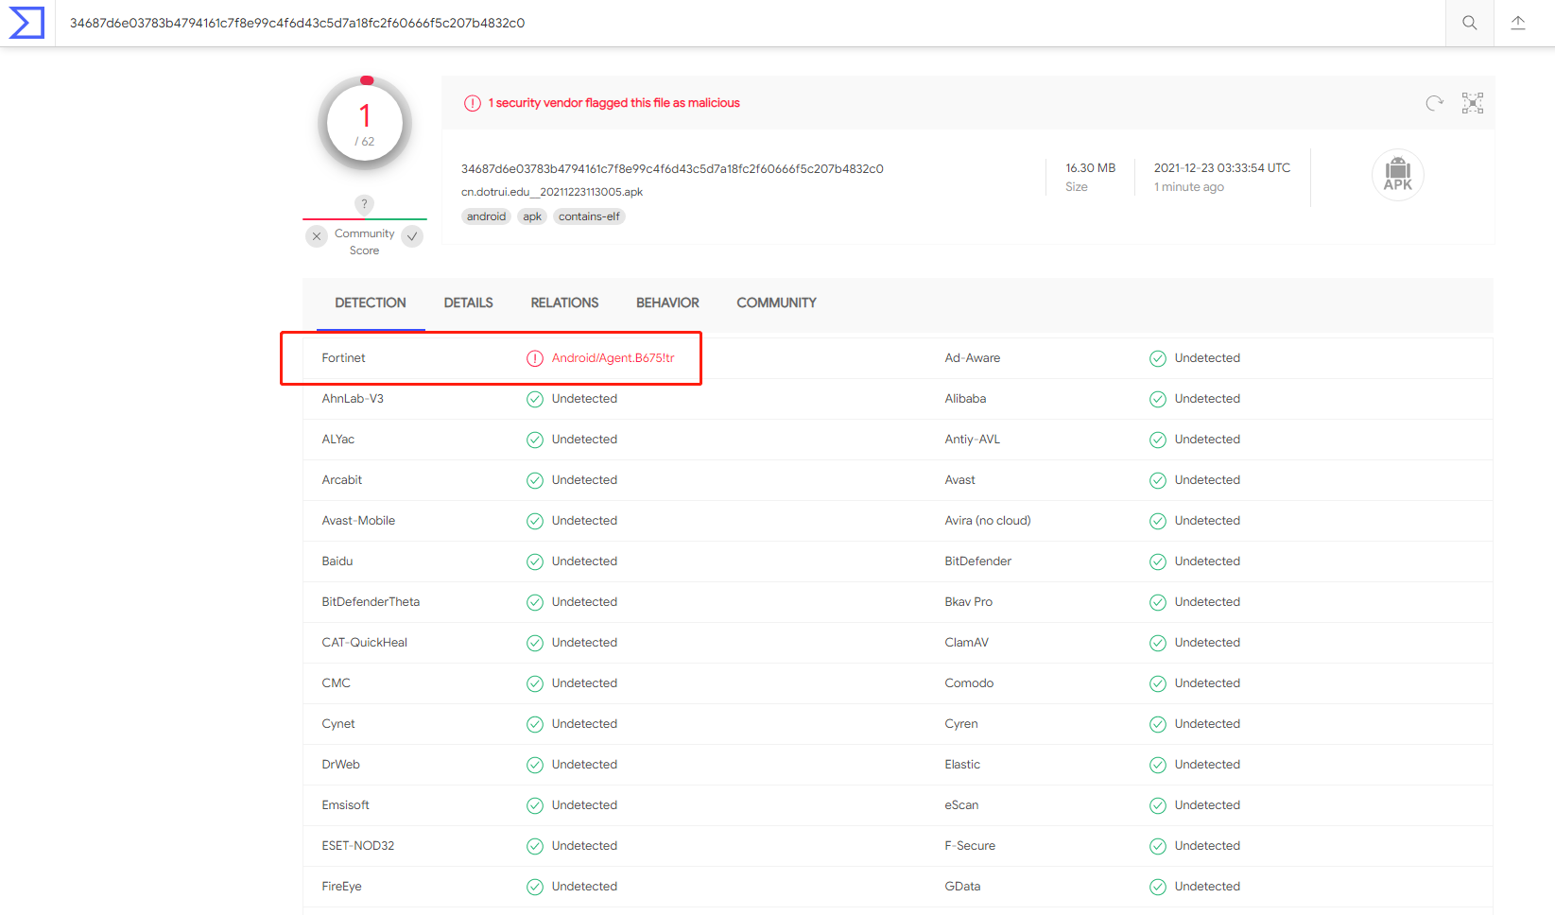1555x915 pixels.
Task: Click the community score question mark icon
Action: (364, 203)
